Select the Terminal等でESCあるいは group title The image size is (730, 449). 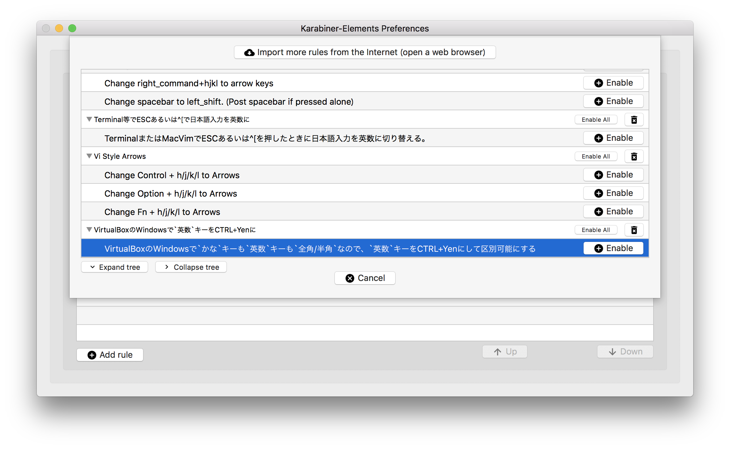172,119
